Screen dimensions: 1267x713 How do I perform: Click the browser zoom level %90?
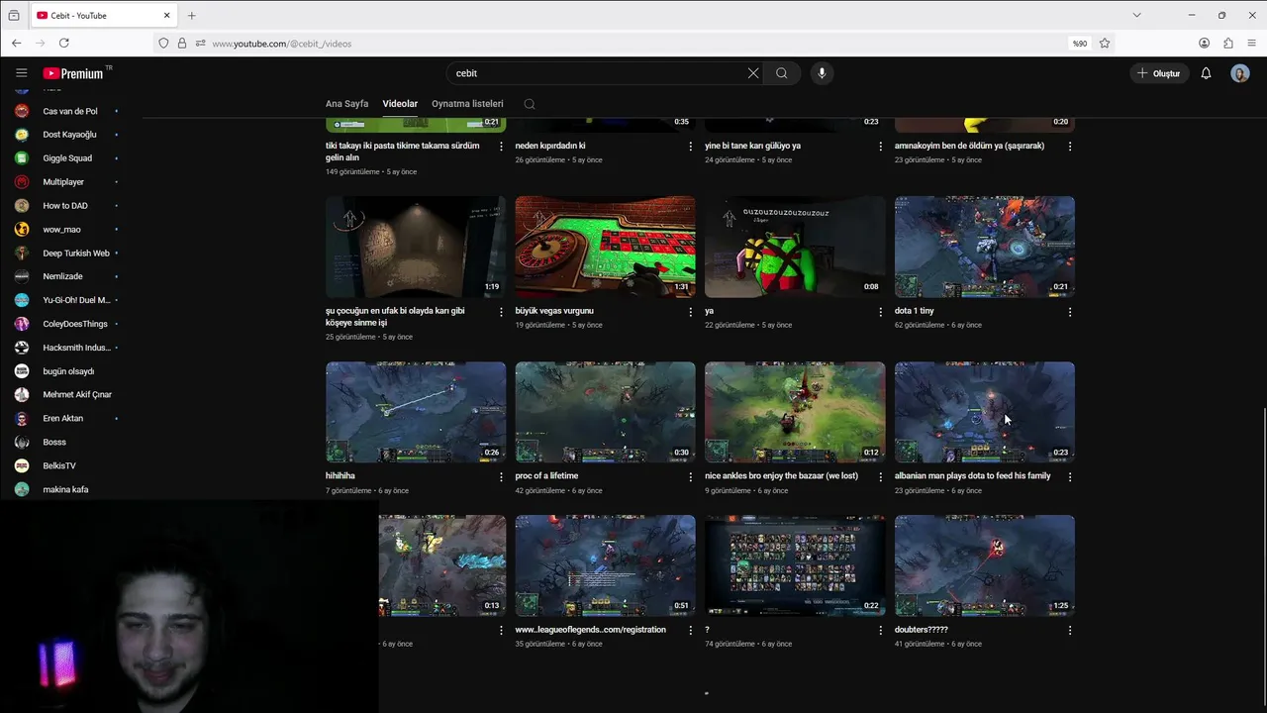[x=1080, y=44]
